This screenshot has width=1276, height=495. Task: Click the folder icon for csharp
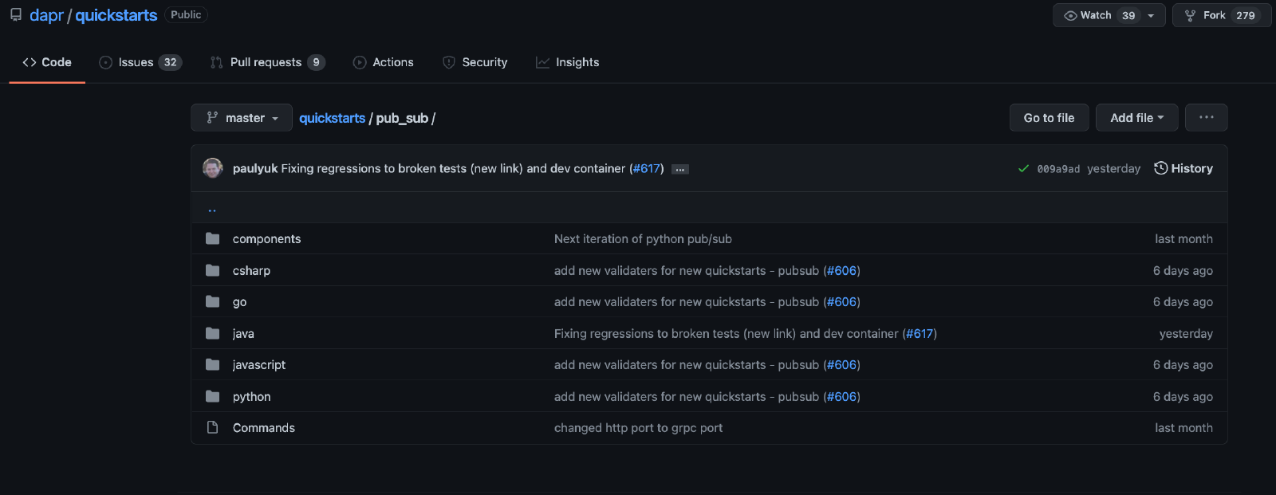[x=212, y=270]
